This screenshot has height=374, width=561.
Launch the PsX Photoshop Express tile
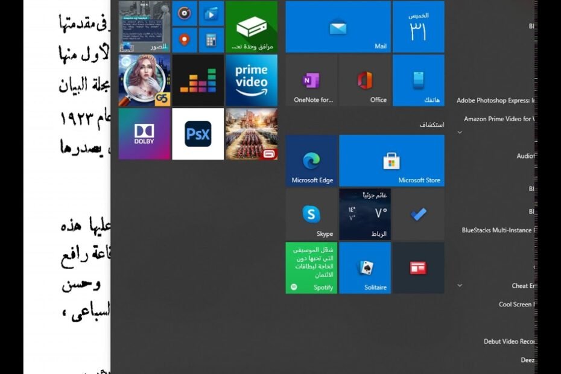pyautogui.click(x=198, y=134)
